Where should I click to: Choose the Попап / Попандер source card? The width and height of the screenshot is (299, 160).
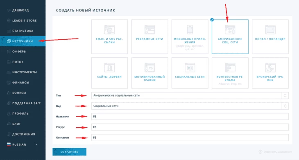pos(270,36)
